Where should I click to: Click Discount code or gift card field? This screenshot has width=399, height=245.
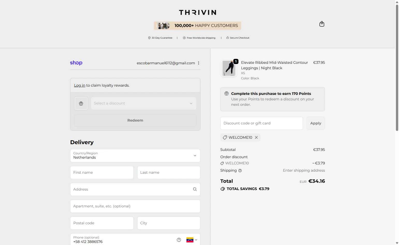[262, 123]
